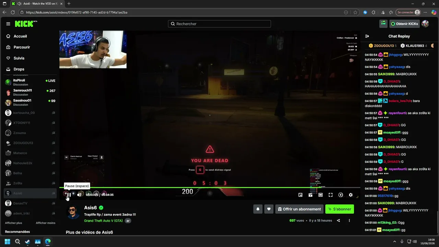The width and height of the screenshot is (439, 247).
Task: Enable picture-in-picture mode in player
Action: point(300,195)
